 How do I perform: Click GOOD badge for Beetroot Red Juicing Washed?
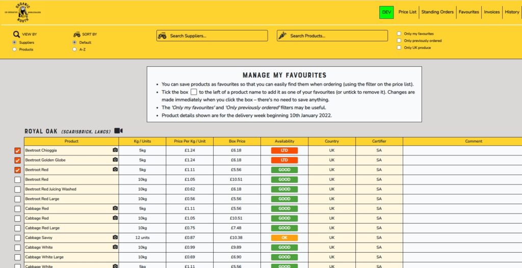tap(284, 189)
